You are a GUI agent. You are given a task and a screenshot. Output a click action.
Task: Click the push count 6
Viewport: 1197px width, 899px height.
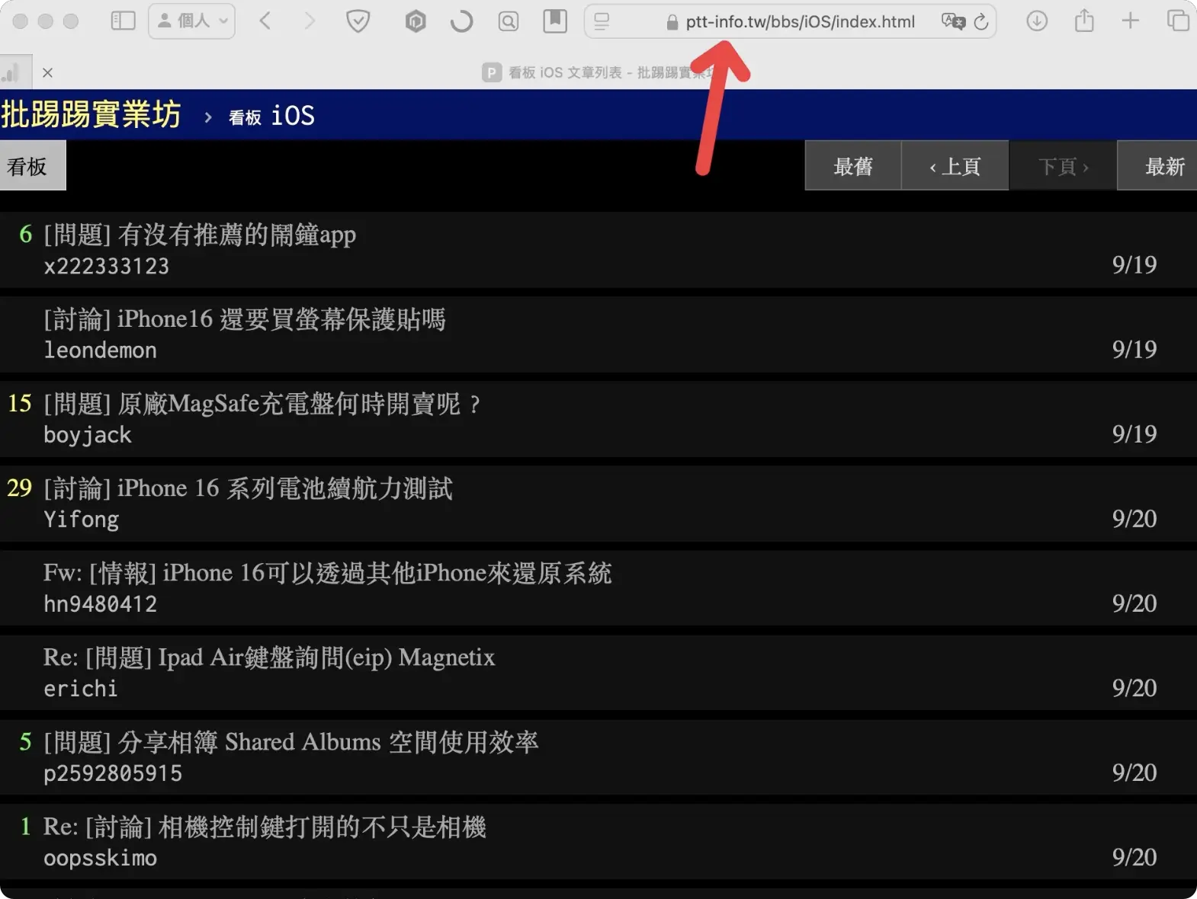tap(25, 234)
